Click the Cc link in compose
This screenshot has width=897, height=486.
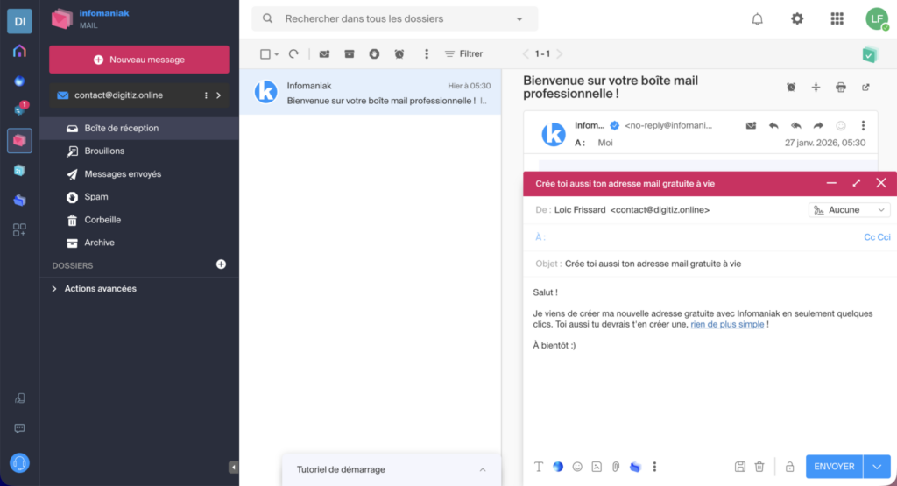869,236
